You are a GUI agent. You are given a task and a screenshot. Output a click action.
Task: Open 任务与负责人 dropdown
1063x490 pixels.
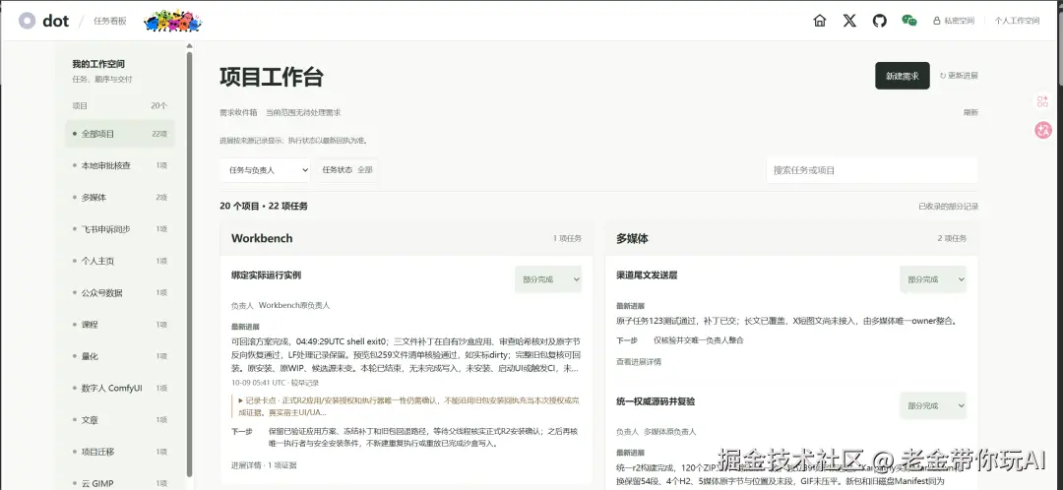265,170
